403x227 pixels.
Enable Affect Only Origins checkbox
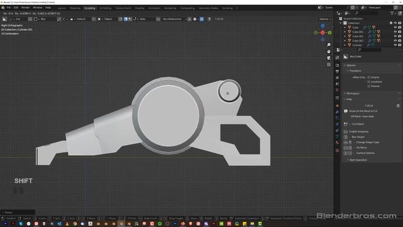(x=369, y=77)
